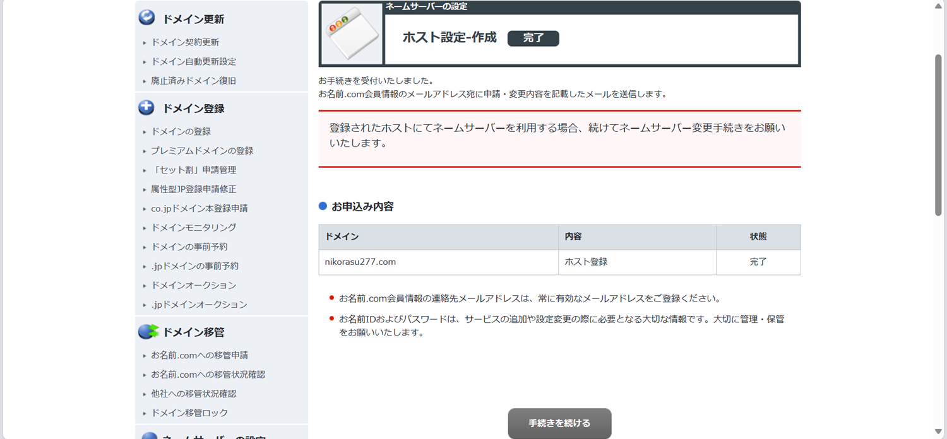Open お名前.comへの移管状況確認 link
947x439 pixels.
click(208, 375)
